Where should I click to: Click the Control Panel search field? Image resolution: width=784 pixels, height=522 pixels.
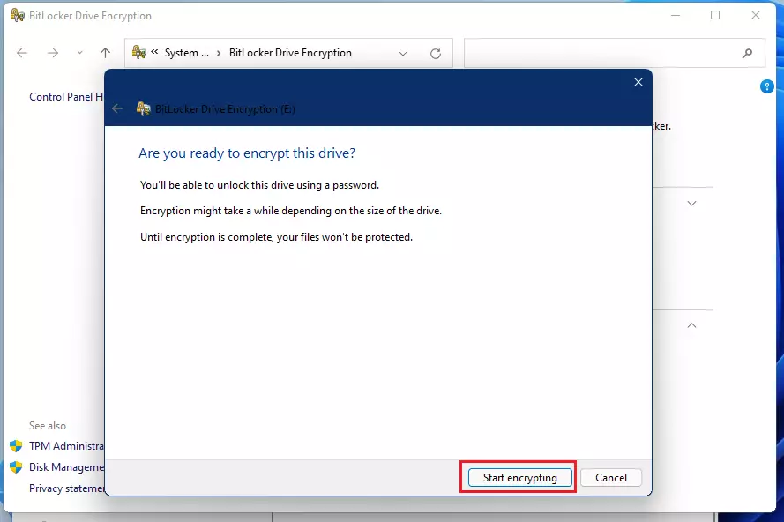[615, 53]
